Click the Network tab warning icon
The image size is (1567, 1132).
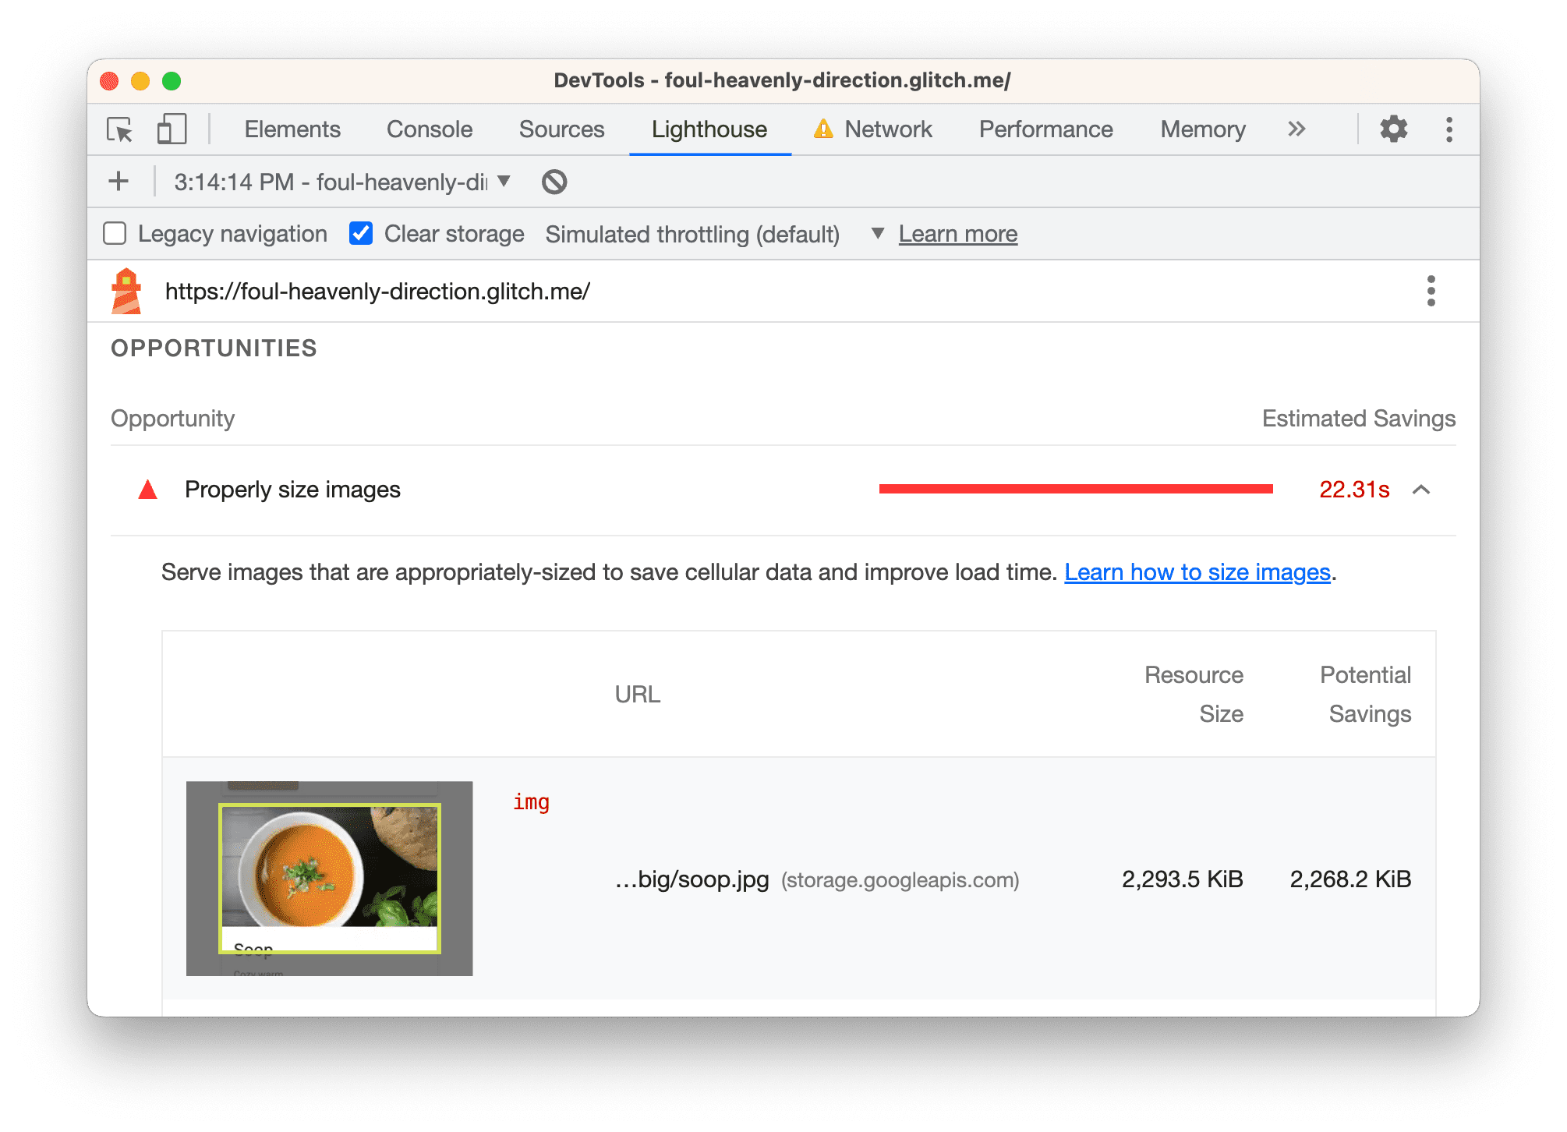(822, 129)
